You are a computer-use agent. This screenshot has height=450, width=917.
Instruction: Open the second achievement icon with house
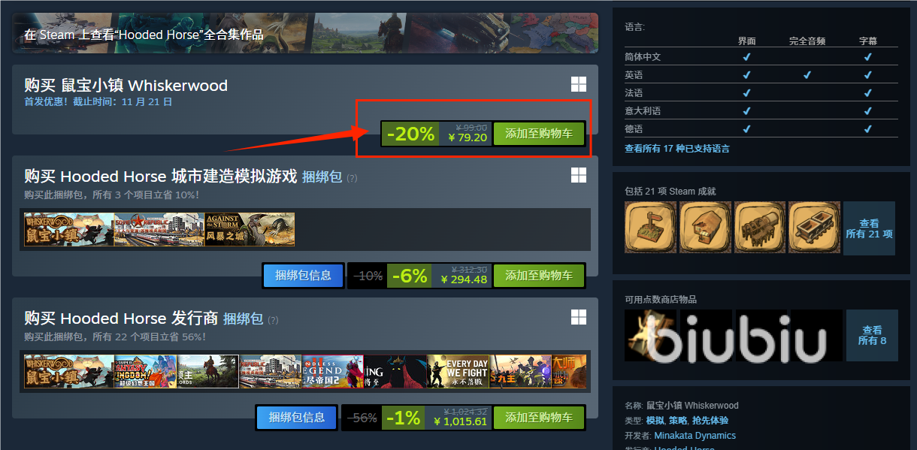point(705,227)
